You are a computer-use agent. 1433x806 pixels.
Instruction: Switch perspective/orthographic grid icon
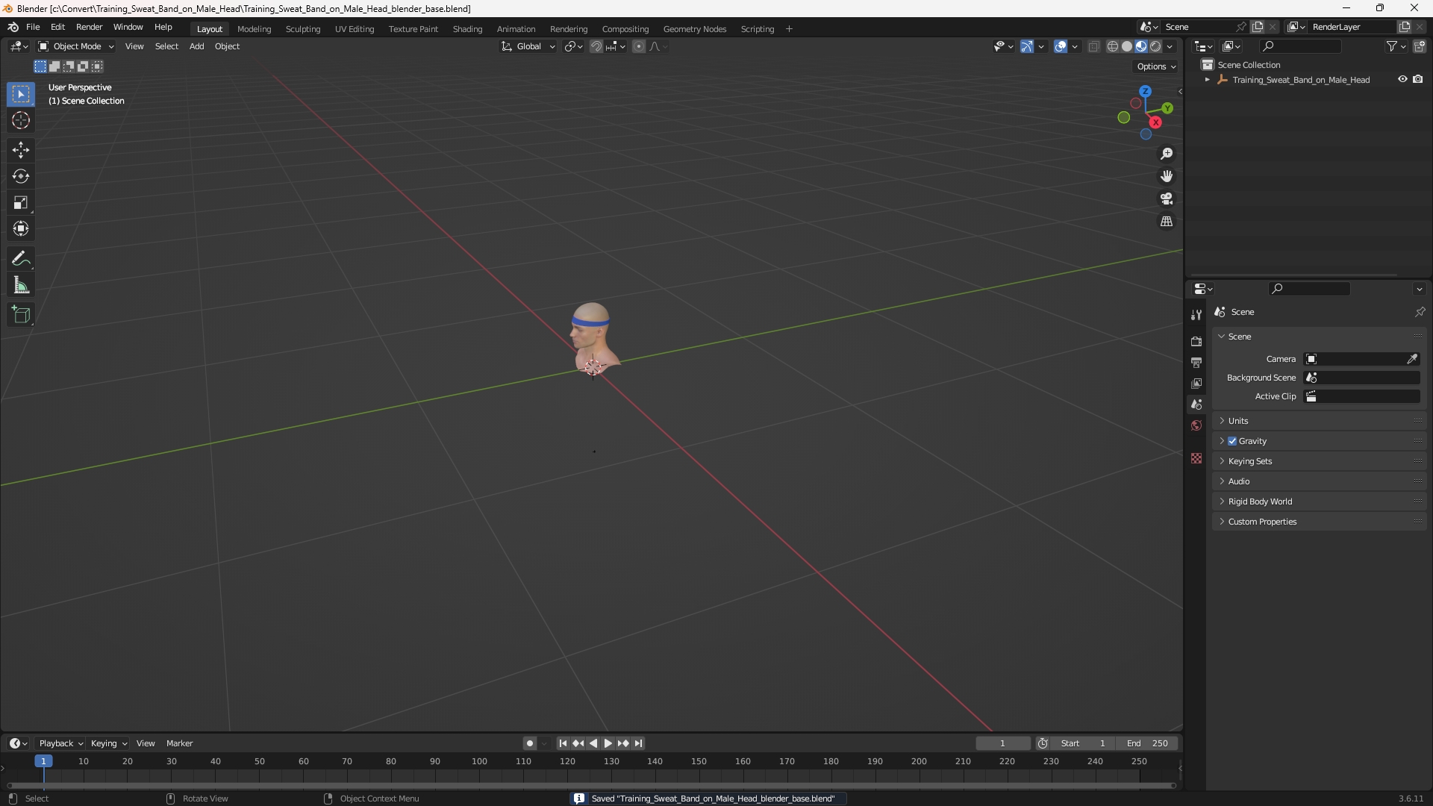tap(1166, 222)
